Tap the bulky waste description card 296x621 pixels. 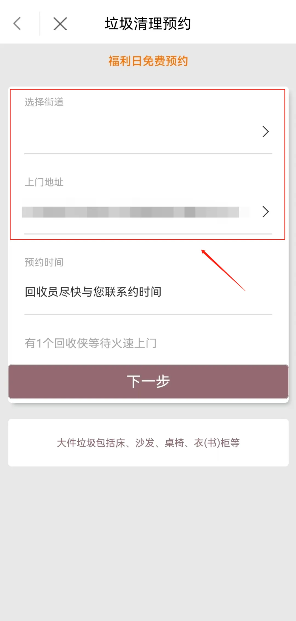[148, 442]
